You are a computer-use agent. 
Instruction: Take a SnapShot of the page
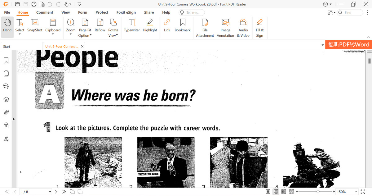pos(35,26)
